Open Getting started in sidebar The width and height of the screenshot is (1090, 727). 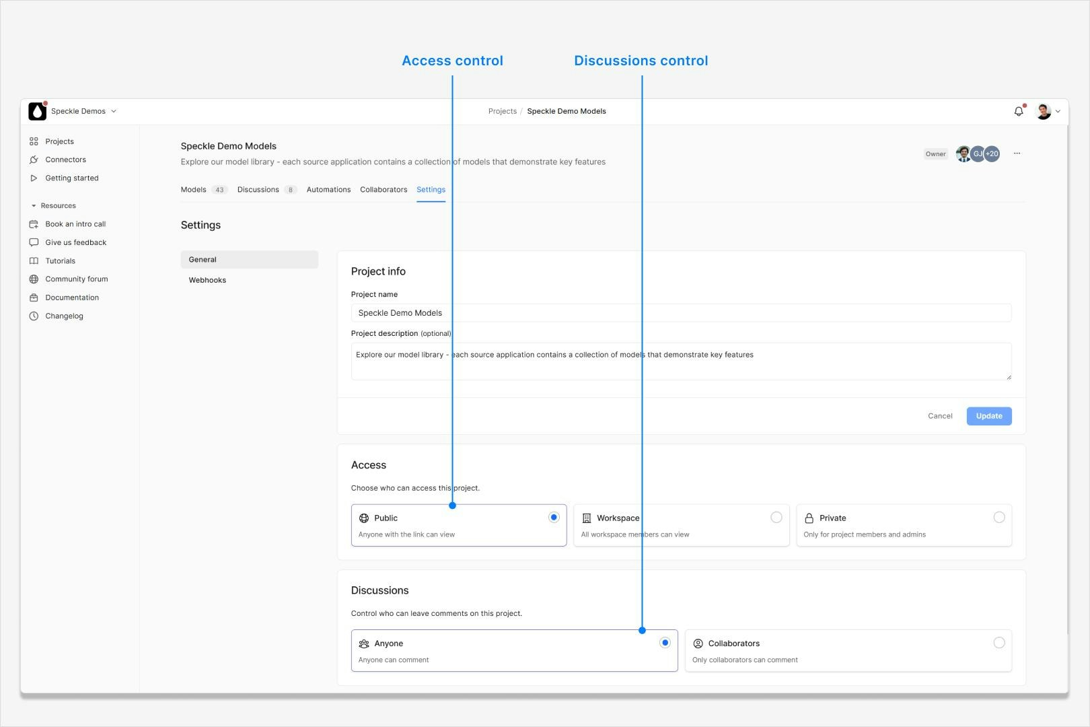[x=72, y=178]
